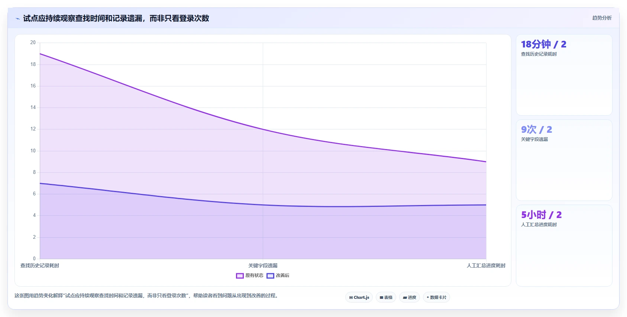Click the 人工汇总进度耗时 x-axis label
The image size is (627, 317).
tap(486, 265)
